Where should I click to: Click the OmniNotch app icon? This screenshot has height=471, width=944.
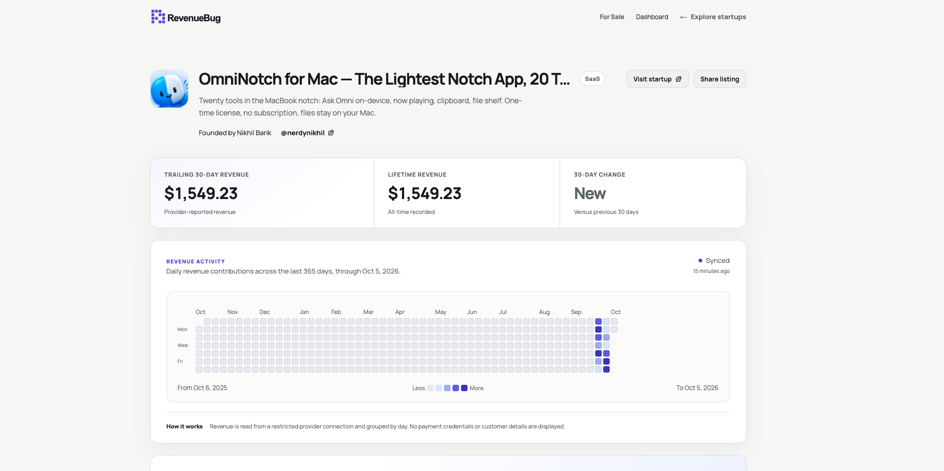tap(169, 89)
